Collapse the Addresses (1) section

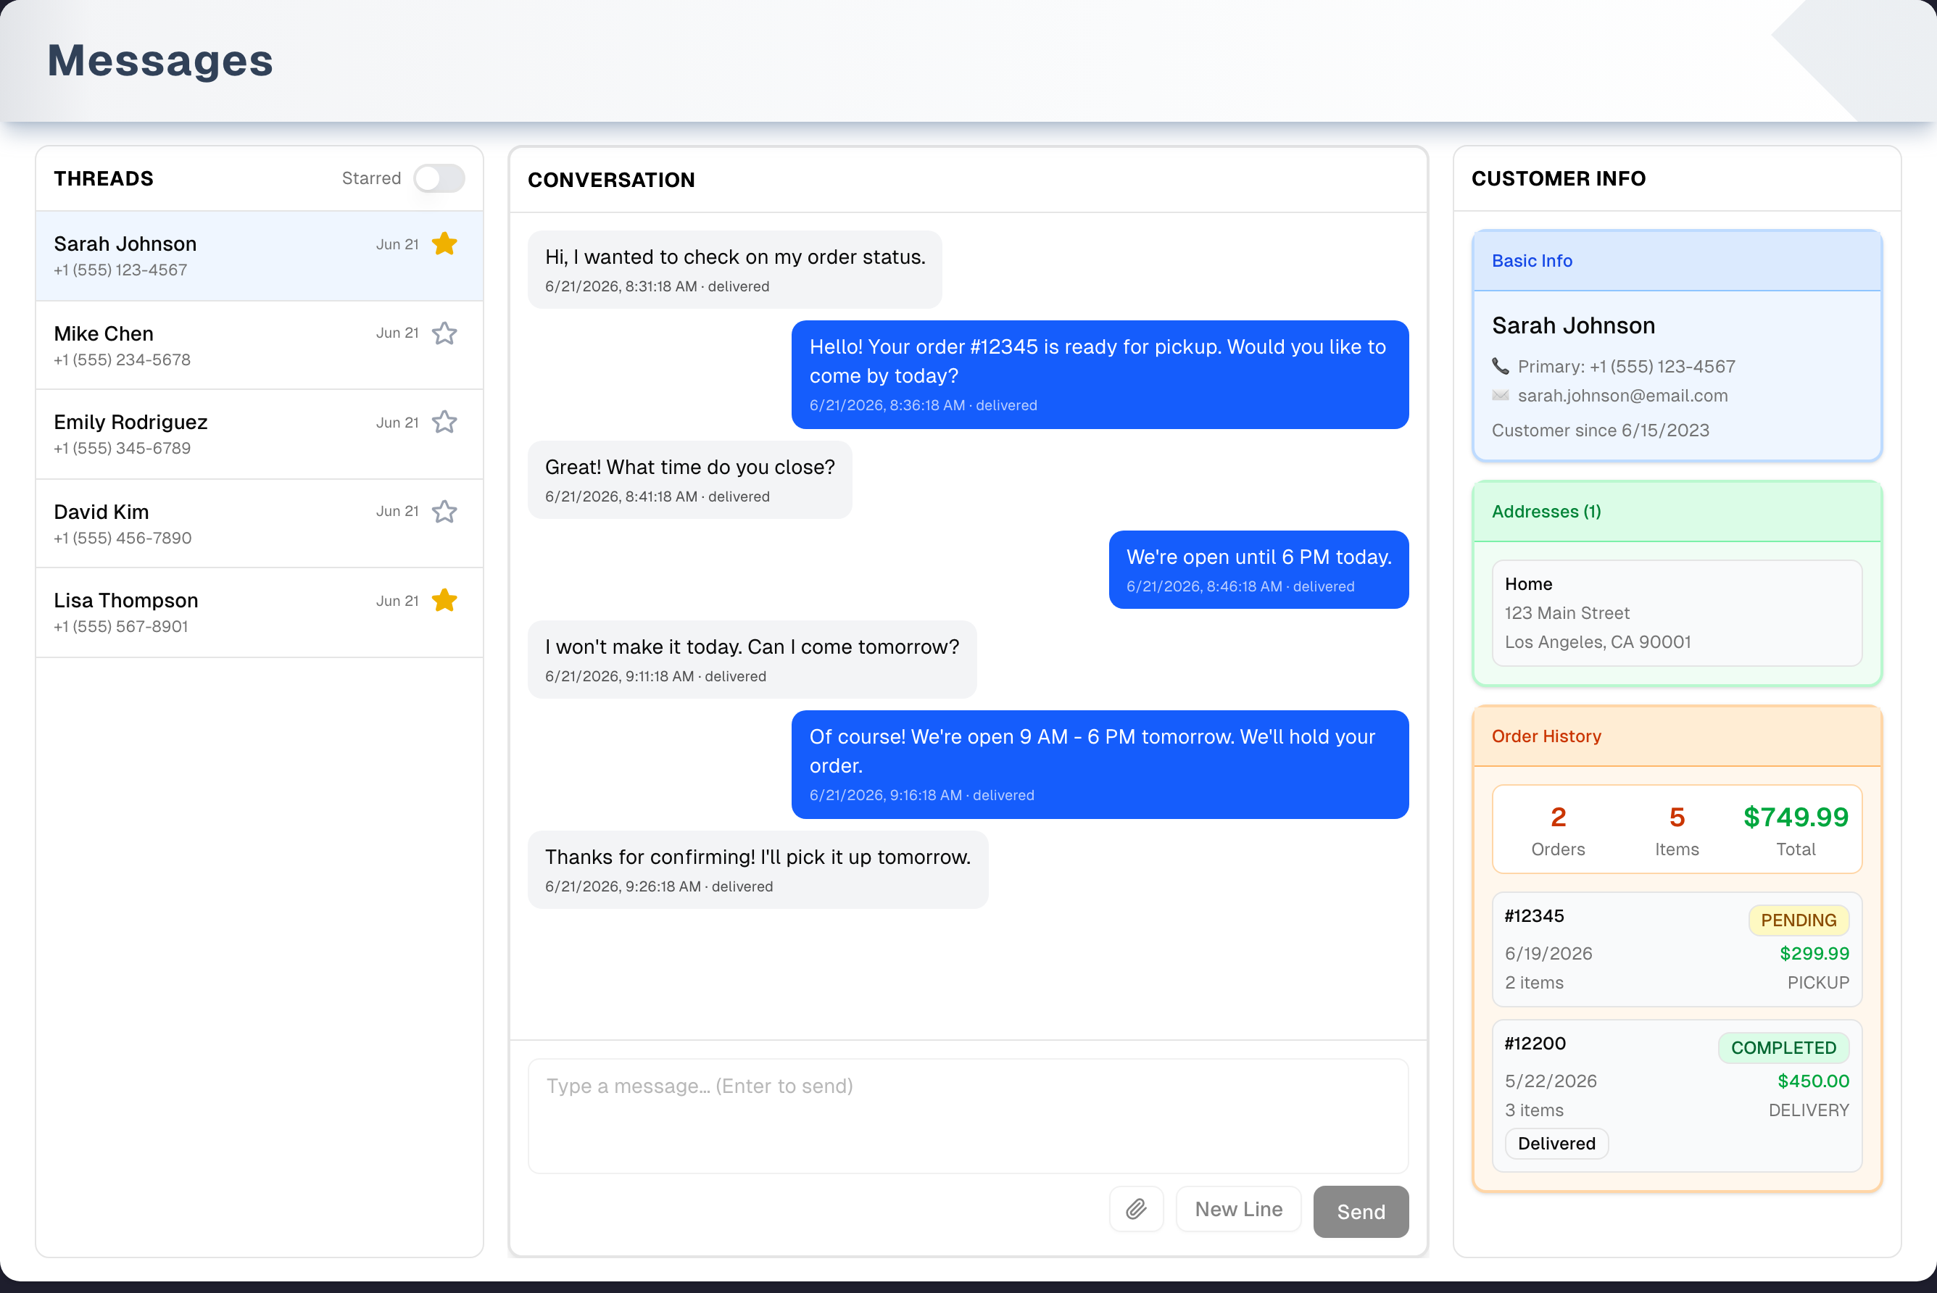coord(1677,511)
